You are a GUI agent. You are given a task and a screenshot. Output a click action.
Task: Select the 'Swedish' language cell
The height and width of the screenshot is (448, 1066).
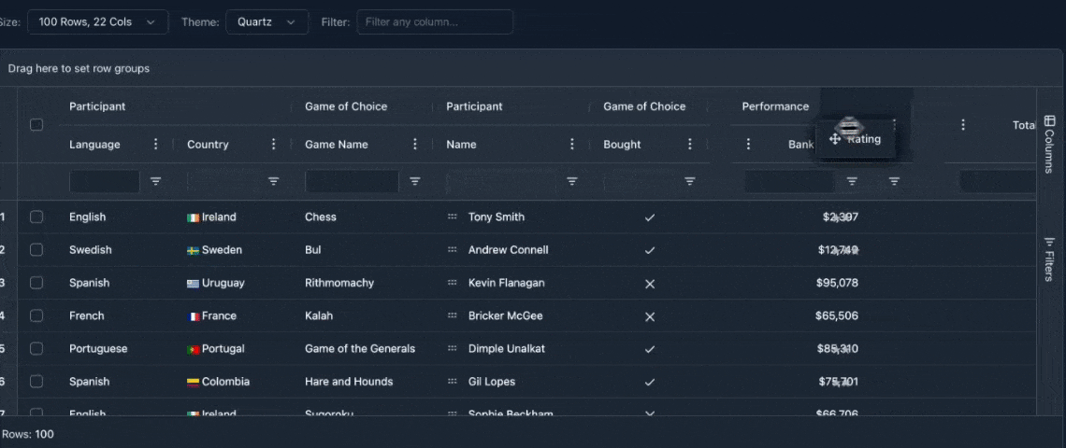pyautogui.click(x=91, y=250)
